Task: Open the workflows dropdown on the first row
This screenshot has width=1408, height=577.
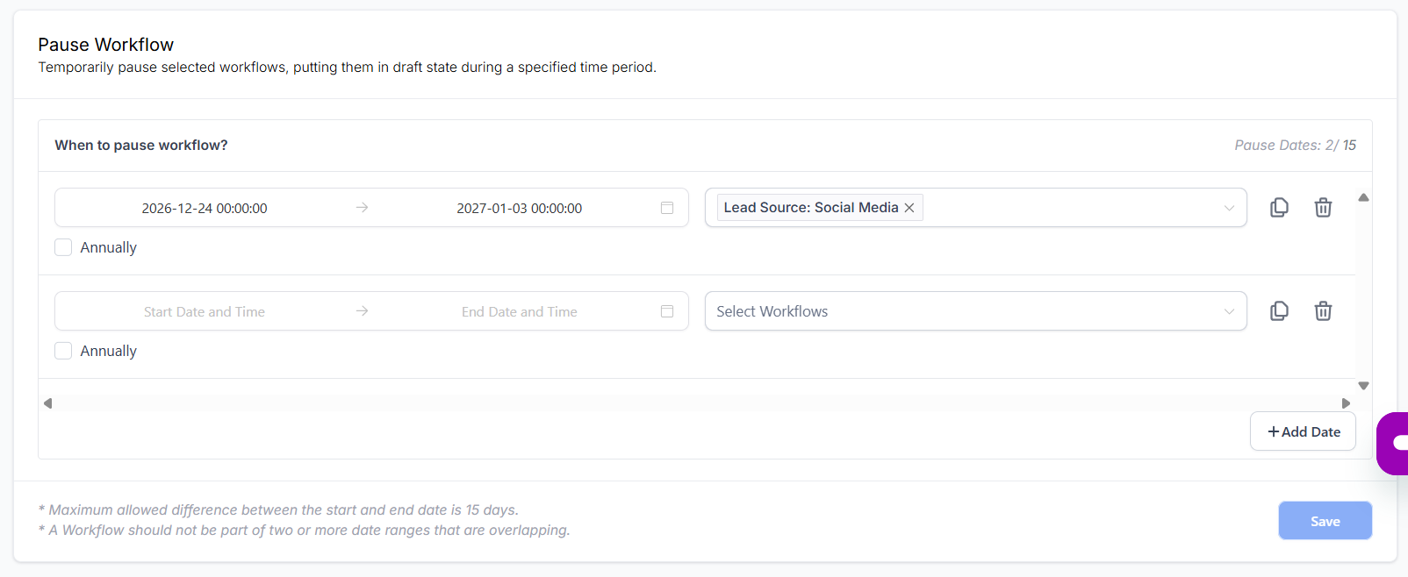Action: [1229, 207]
